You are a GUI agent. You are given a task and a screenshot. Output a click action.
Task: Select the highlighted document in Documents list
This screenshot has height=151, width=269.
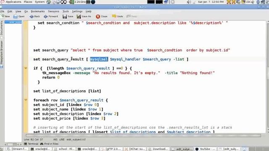point(13,22)
